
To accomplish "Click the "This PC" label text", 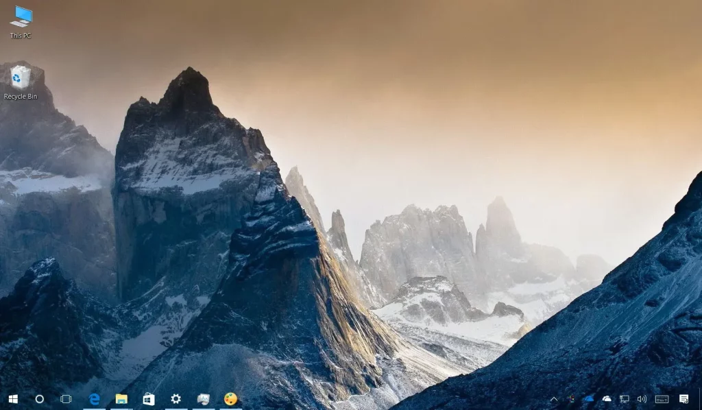I will pyautogui.click(x=21, y=36).
